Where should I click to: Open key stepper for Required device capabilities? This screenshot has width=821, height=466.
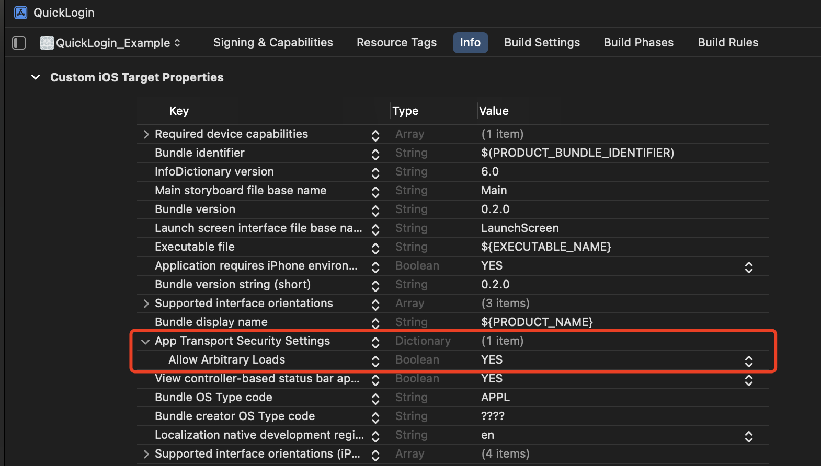[x=375, y=135]
